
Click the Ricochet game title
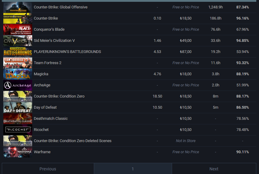(41, 130)
